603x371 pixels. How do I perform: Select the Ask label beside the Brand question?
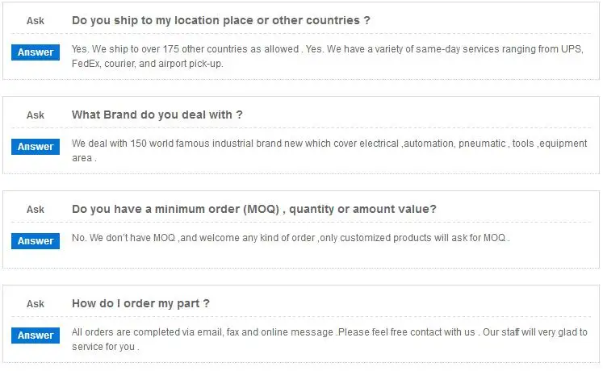(36, 115)
